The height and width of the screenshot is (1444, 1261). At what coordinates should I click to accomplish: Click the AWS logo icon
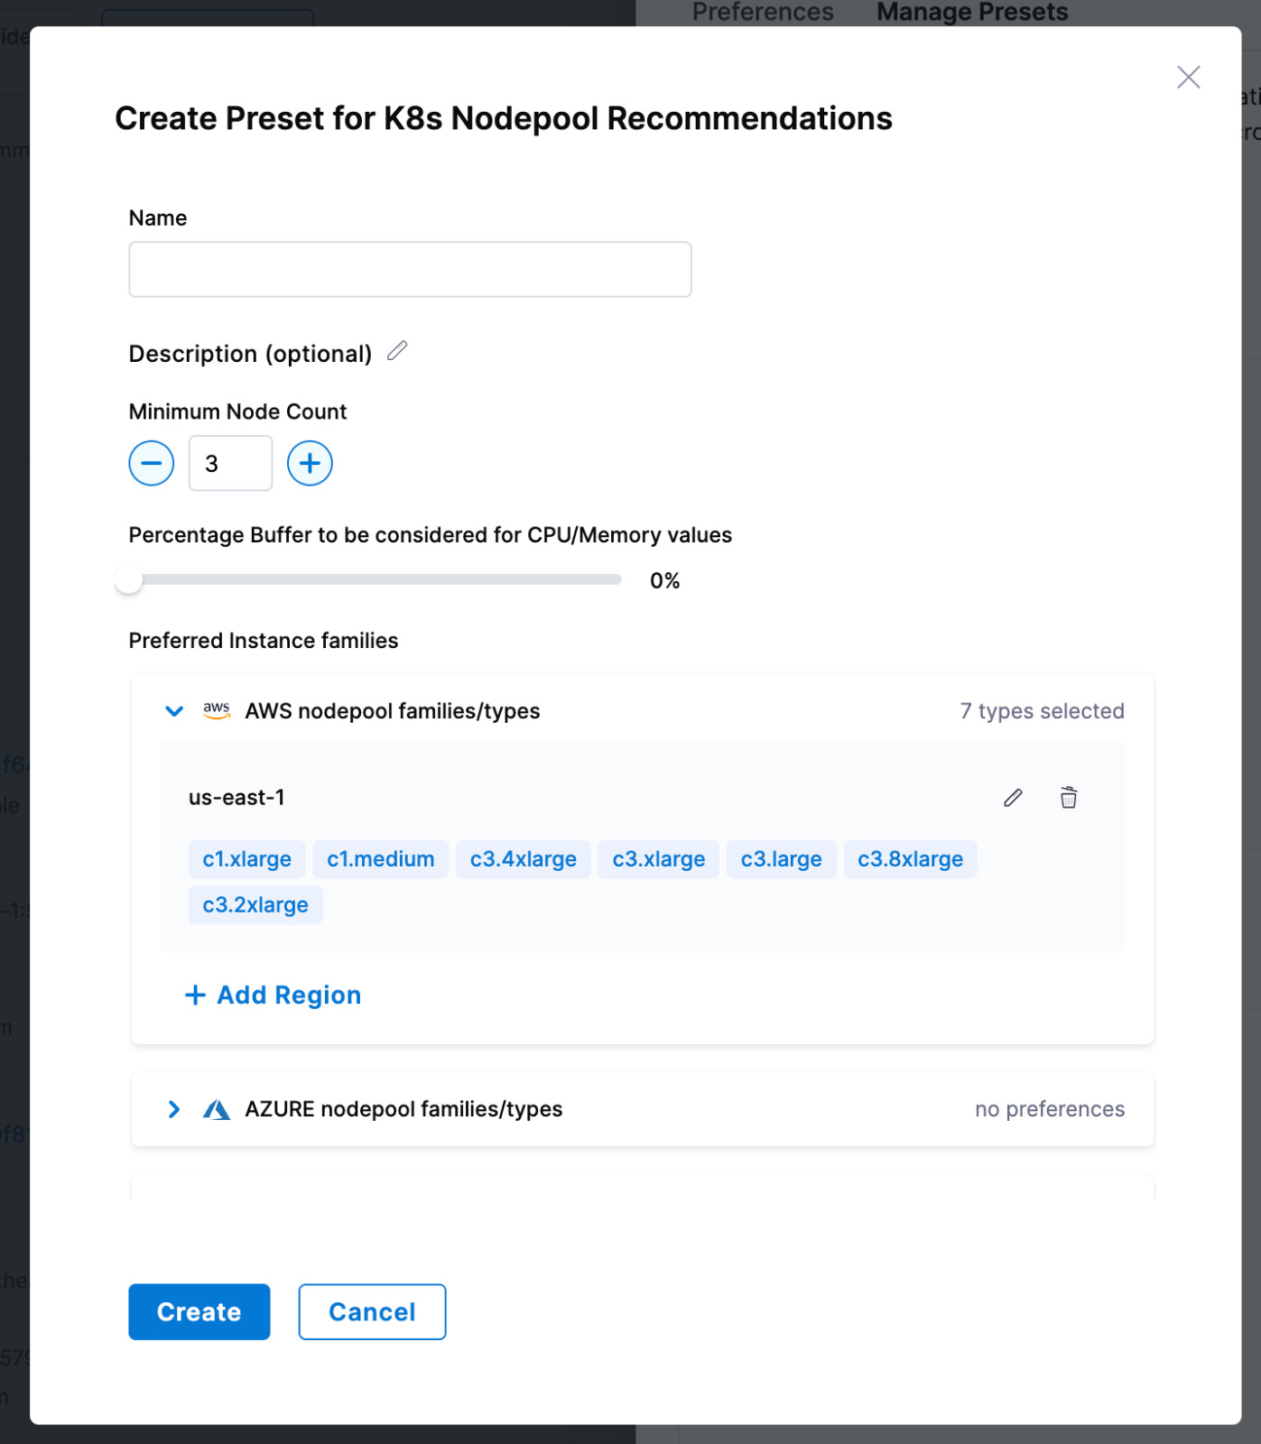[x=217, y=711]
